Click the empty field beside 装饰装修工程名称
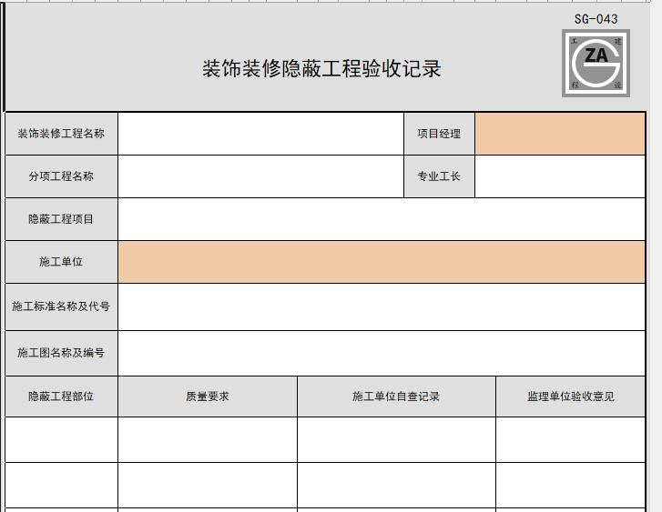The width and height of the screenshot is (662, 512). [260, 134]
